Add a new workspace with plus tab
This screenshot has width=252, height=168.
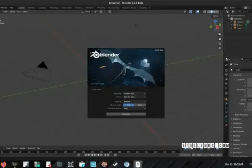click(150, 8)
